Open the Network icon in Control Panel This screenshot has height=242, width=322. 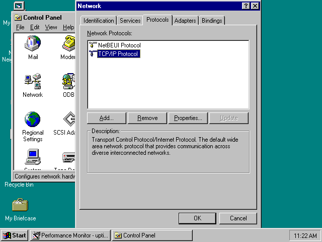pos(33,81)
